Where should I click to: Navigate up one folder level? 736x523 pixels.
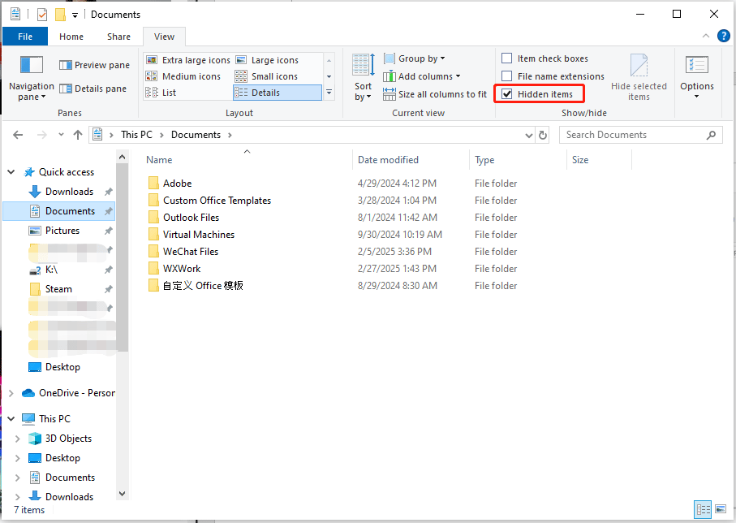(78, 134)
